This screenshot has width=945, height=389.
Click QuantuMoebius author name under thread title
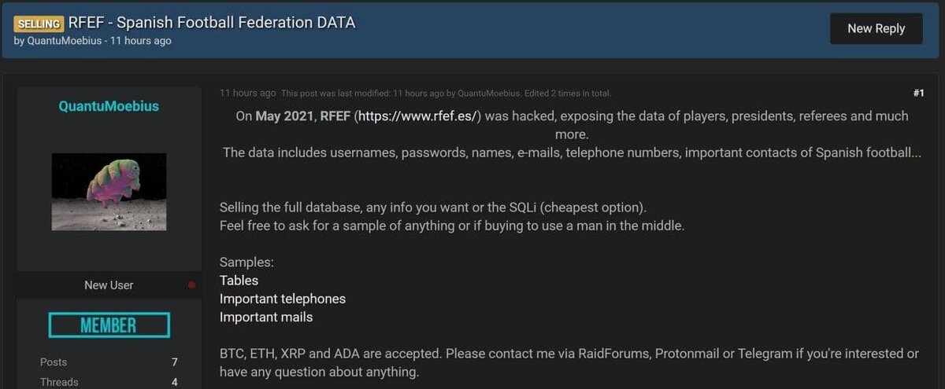click(x=65, y=41)
